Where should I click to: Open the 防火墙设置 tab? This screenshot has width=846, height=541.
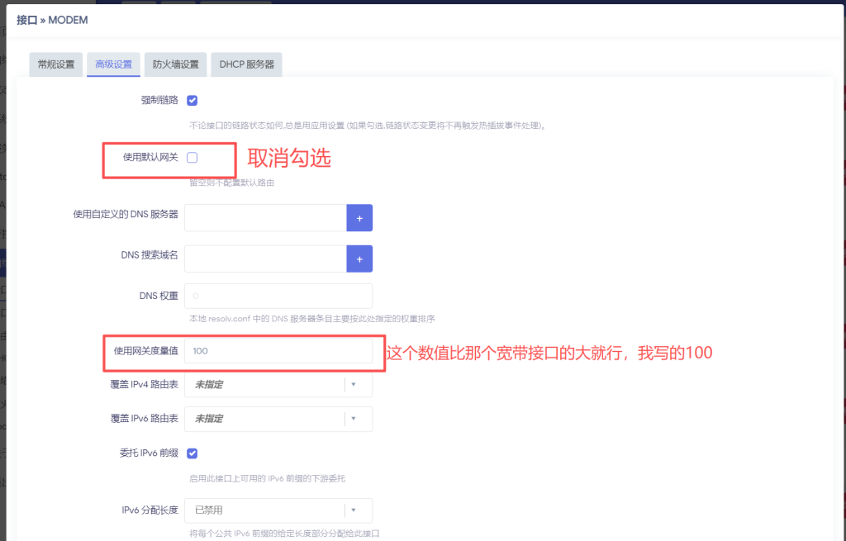tap(175, 64)
